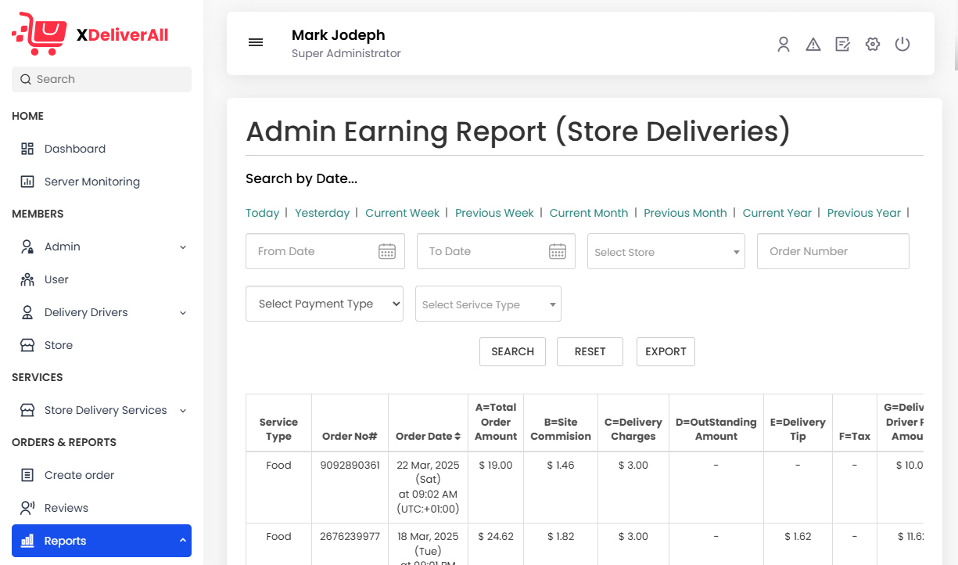Click the To Date input field
Screen dimensions: 958x565
(496, 251)
